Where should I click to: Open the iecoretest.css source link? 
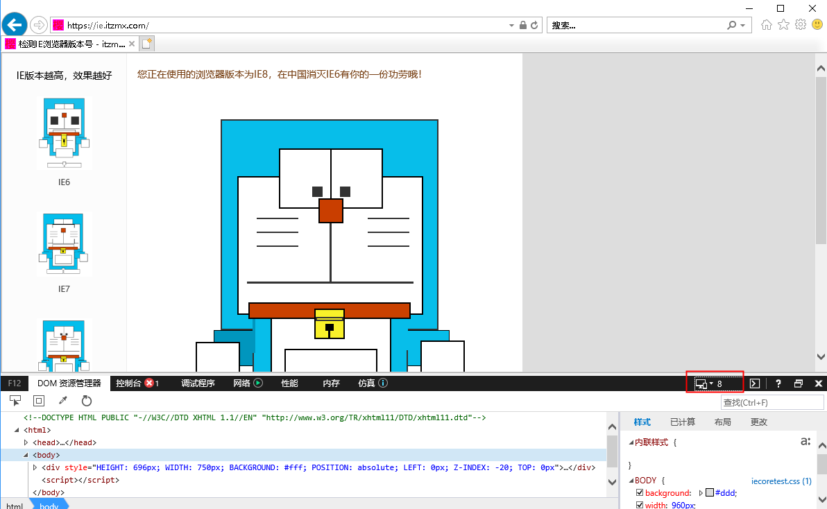(781, 481)
